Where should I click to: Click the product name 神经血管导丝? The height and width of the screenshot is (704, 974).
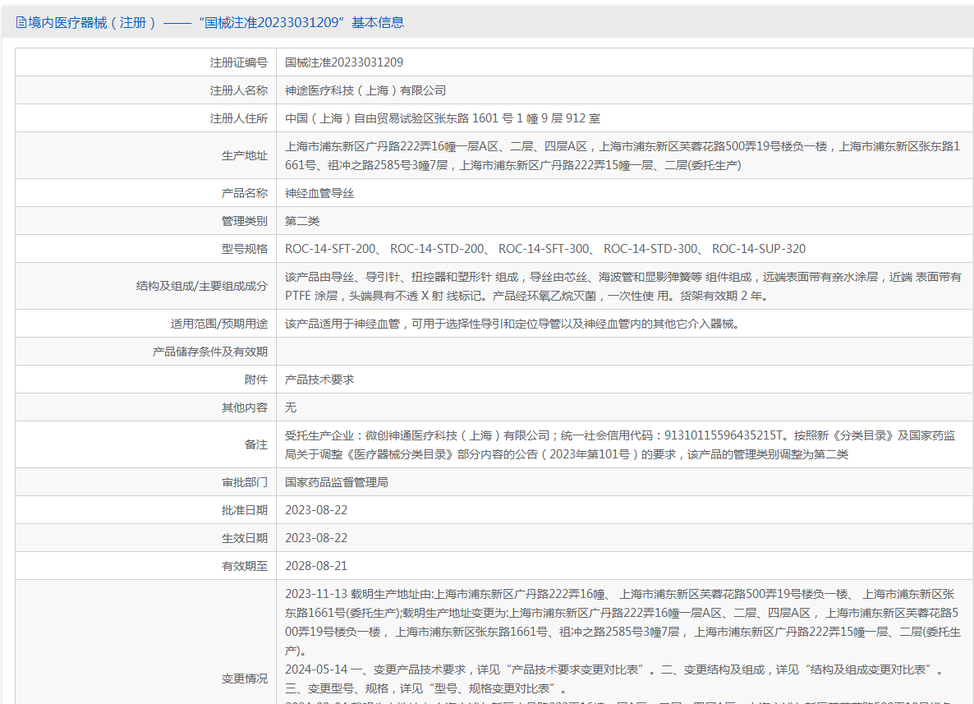click(319, 193)
